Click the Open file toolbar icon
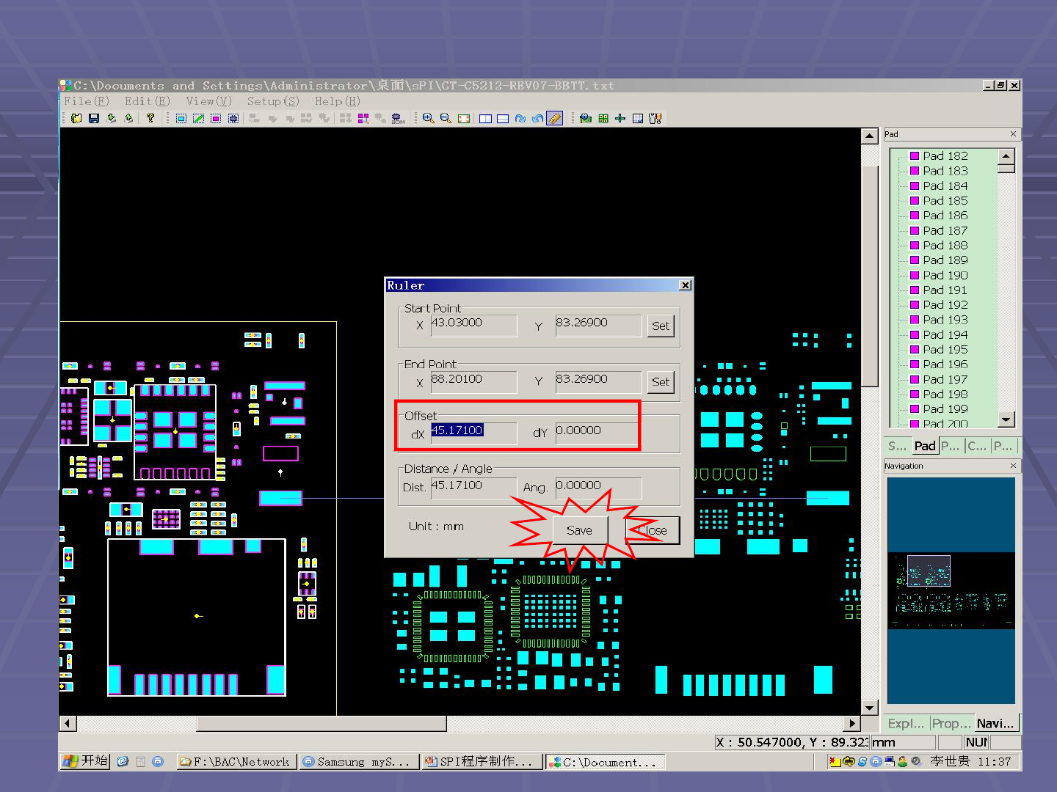 [x=76, y=118]
